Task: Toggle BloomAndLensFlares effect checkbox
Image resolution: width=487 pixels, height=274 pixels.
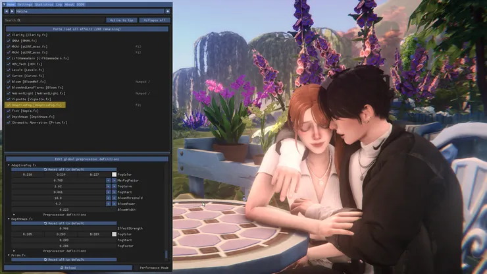Action: pos(9,88)
